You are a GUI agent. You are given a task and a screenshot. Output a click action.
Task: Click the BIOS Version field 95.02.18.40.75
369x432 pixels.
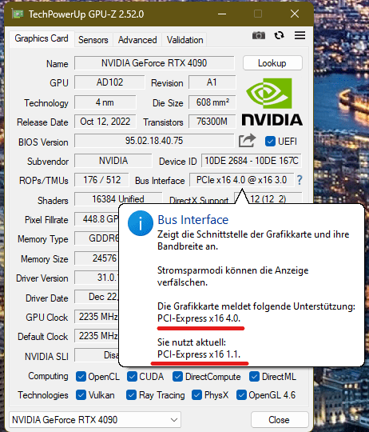[x=154, y=141]
